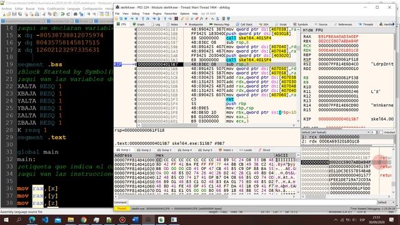
Task: Open the Archivo menu in Notepad++
Action: tap(7, 9)
